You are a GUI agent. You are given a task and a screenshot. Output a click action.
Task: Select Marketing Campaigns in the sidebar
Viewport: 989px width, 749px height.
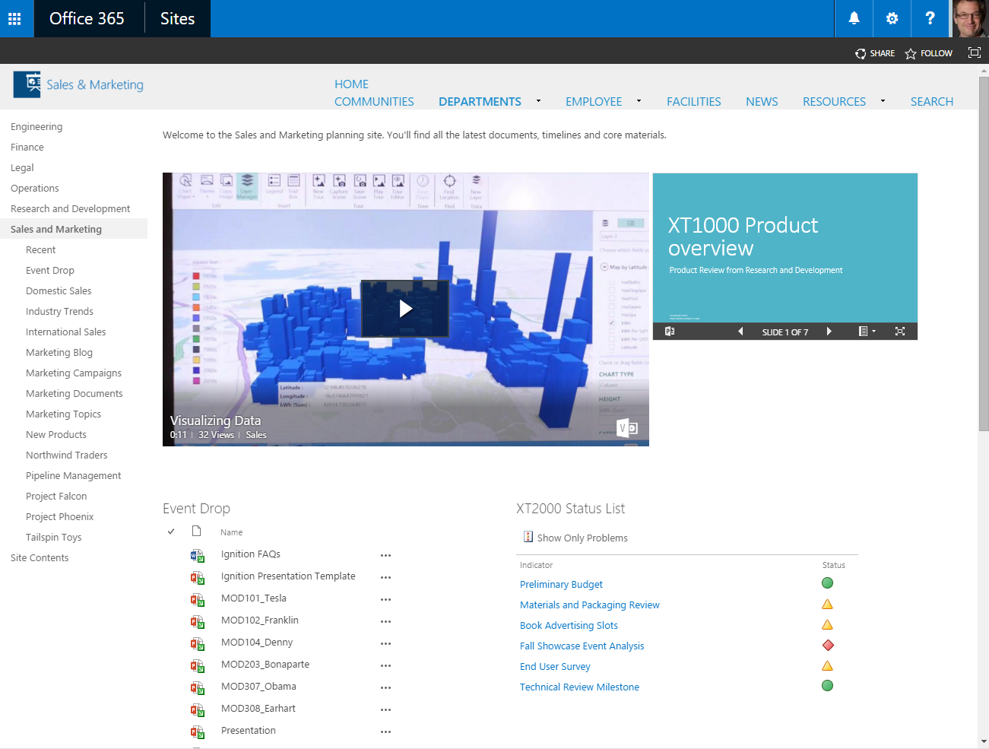(74, 373)
